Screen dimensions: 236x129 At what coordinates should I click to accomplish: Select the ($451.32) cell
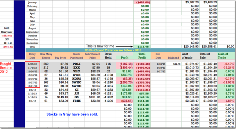coord(7,47)
